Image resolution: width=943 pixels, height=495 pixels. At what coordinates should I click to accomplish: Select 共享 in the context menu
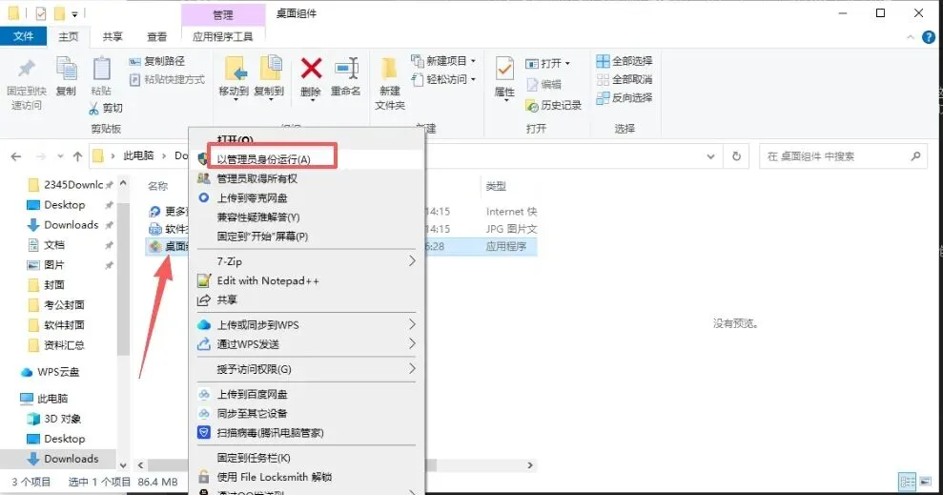pos(307,299)
